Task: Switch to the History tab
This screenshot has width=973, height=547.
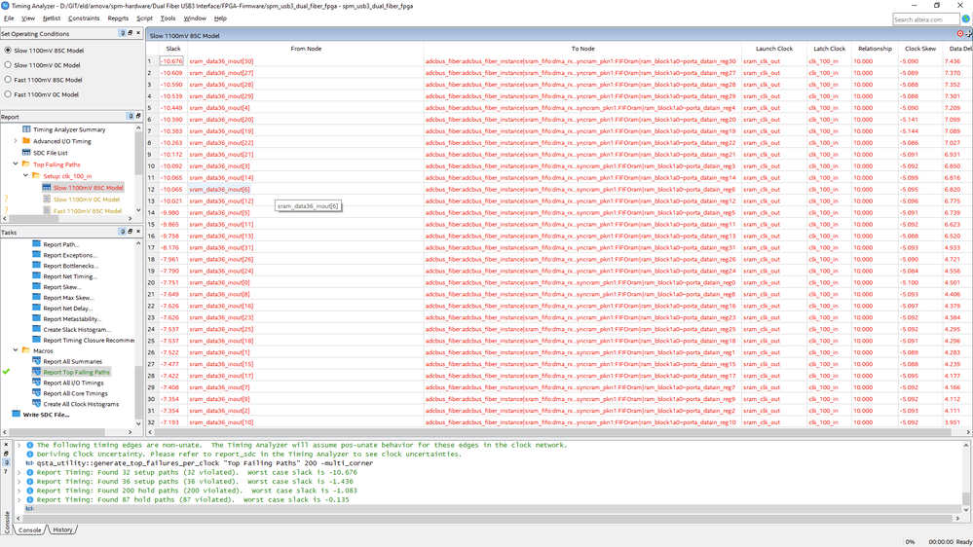Action: (62, 529)
